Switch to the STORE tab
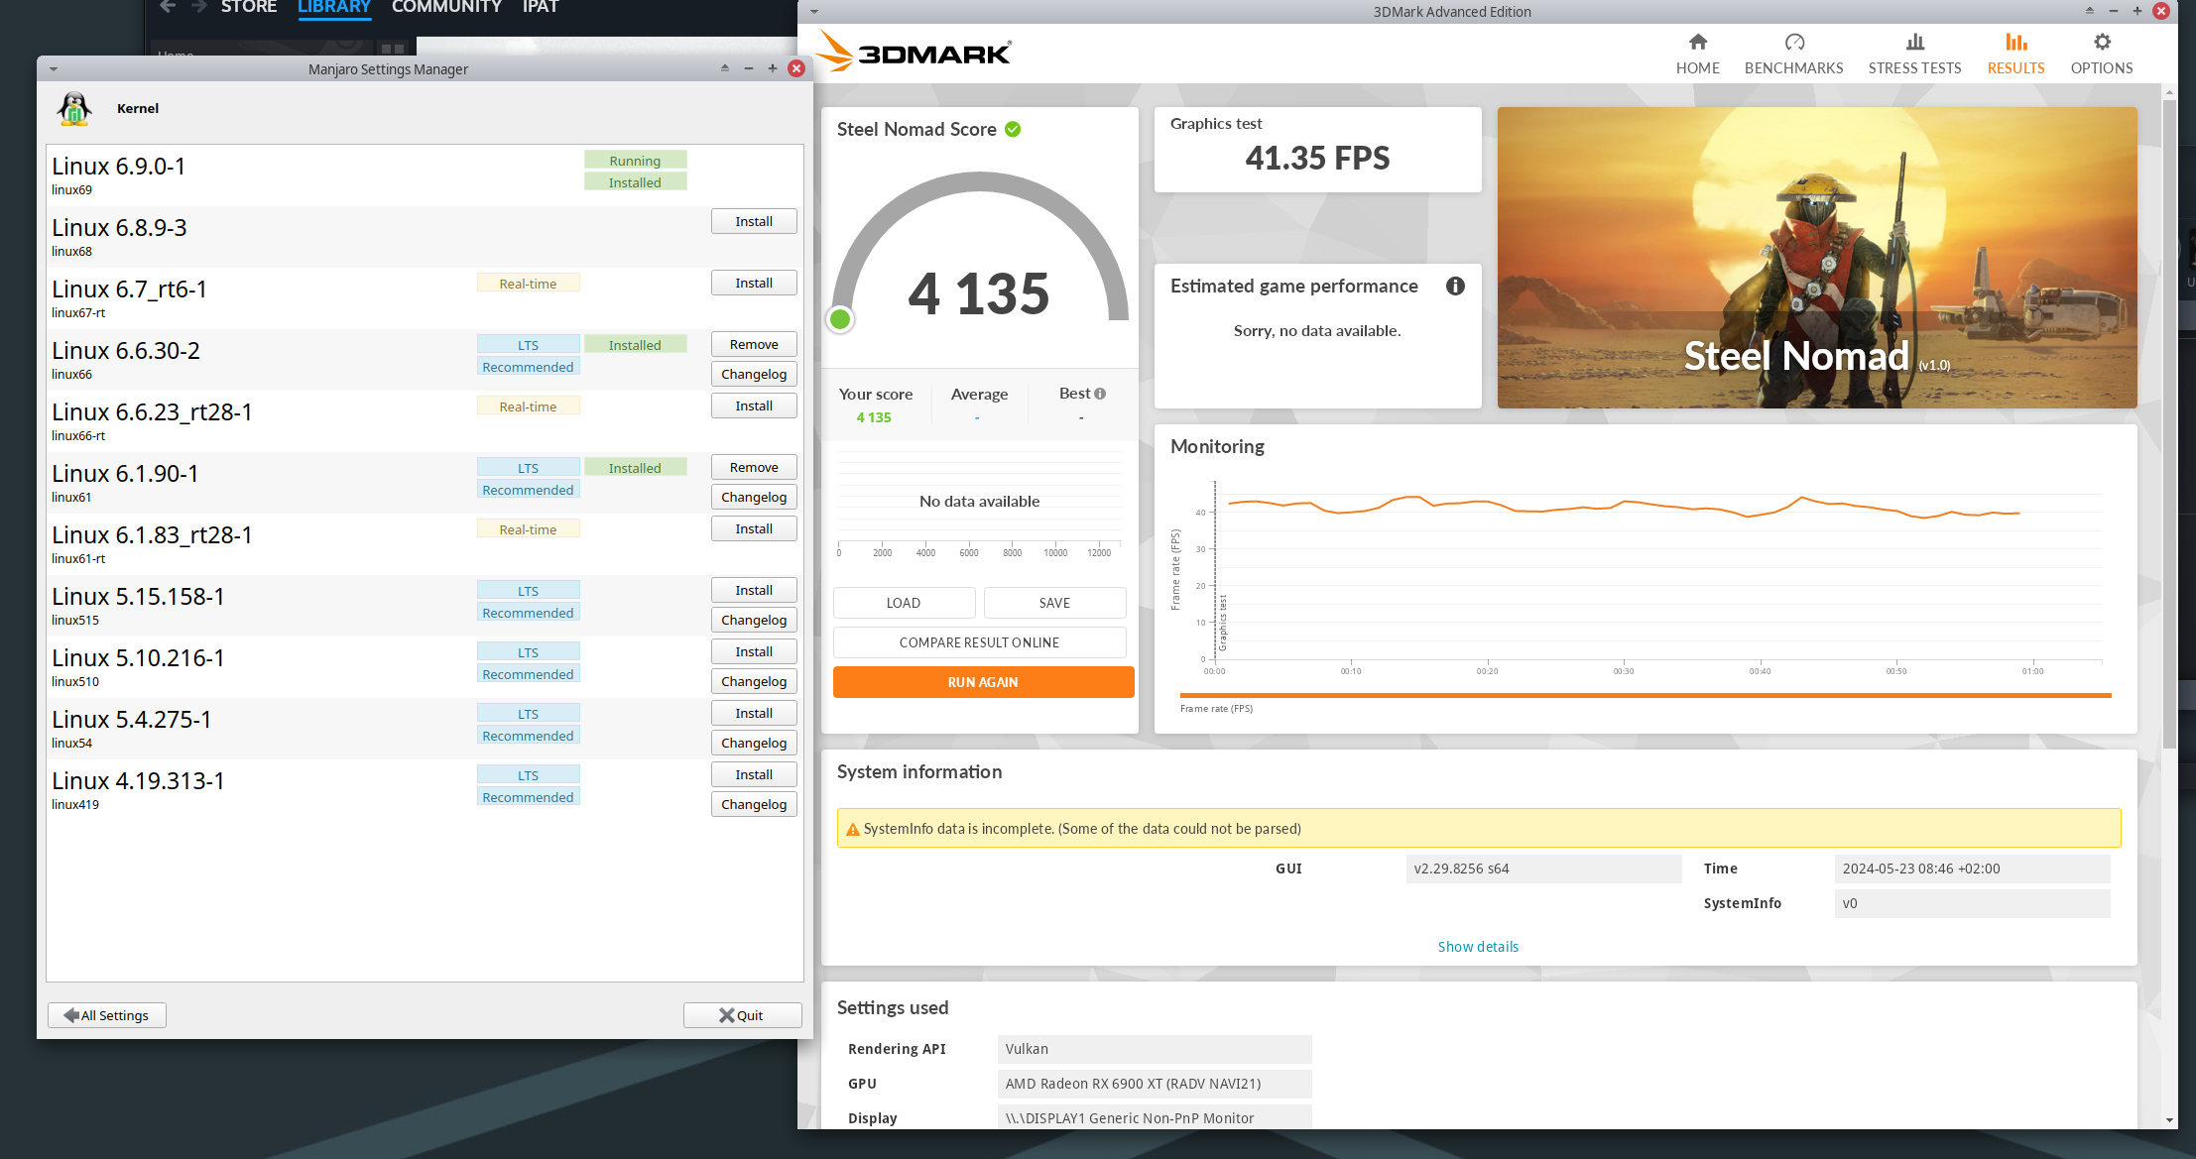2196x1159 pixels. (x=248, y=7)
